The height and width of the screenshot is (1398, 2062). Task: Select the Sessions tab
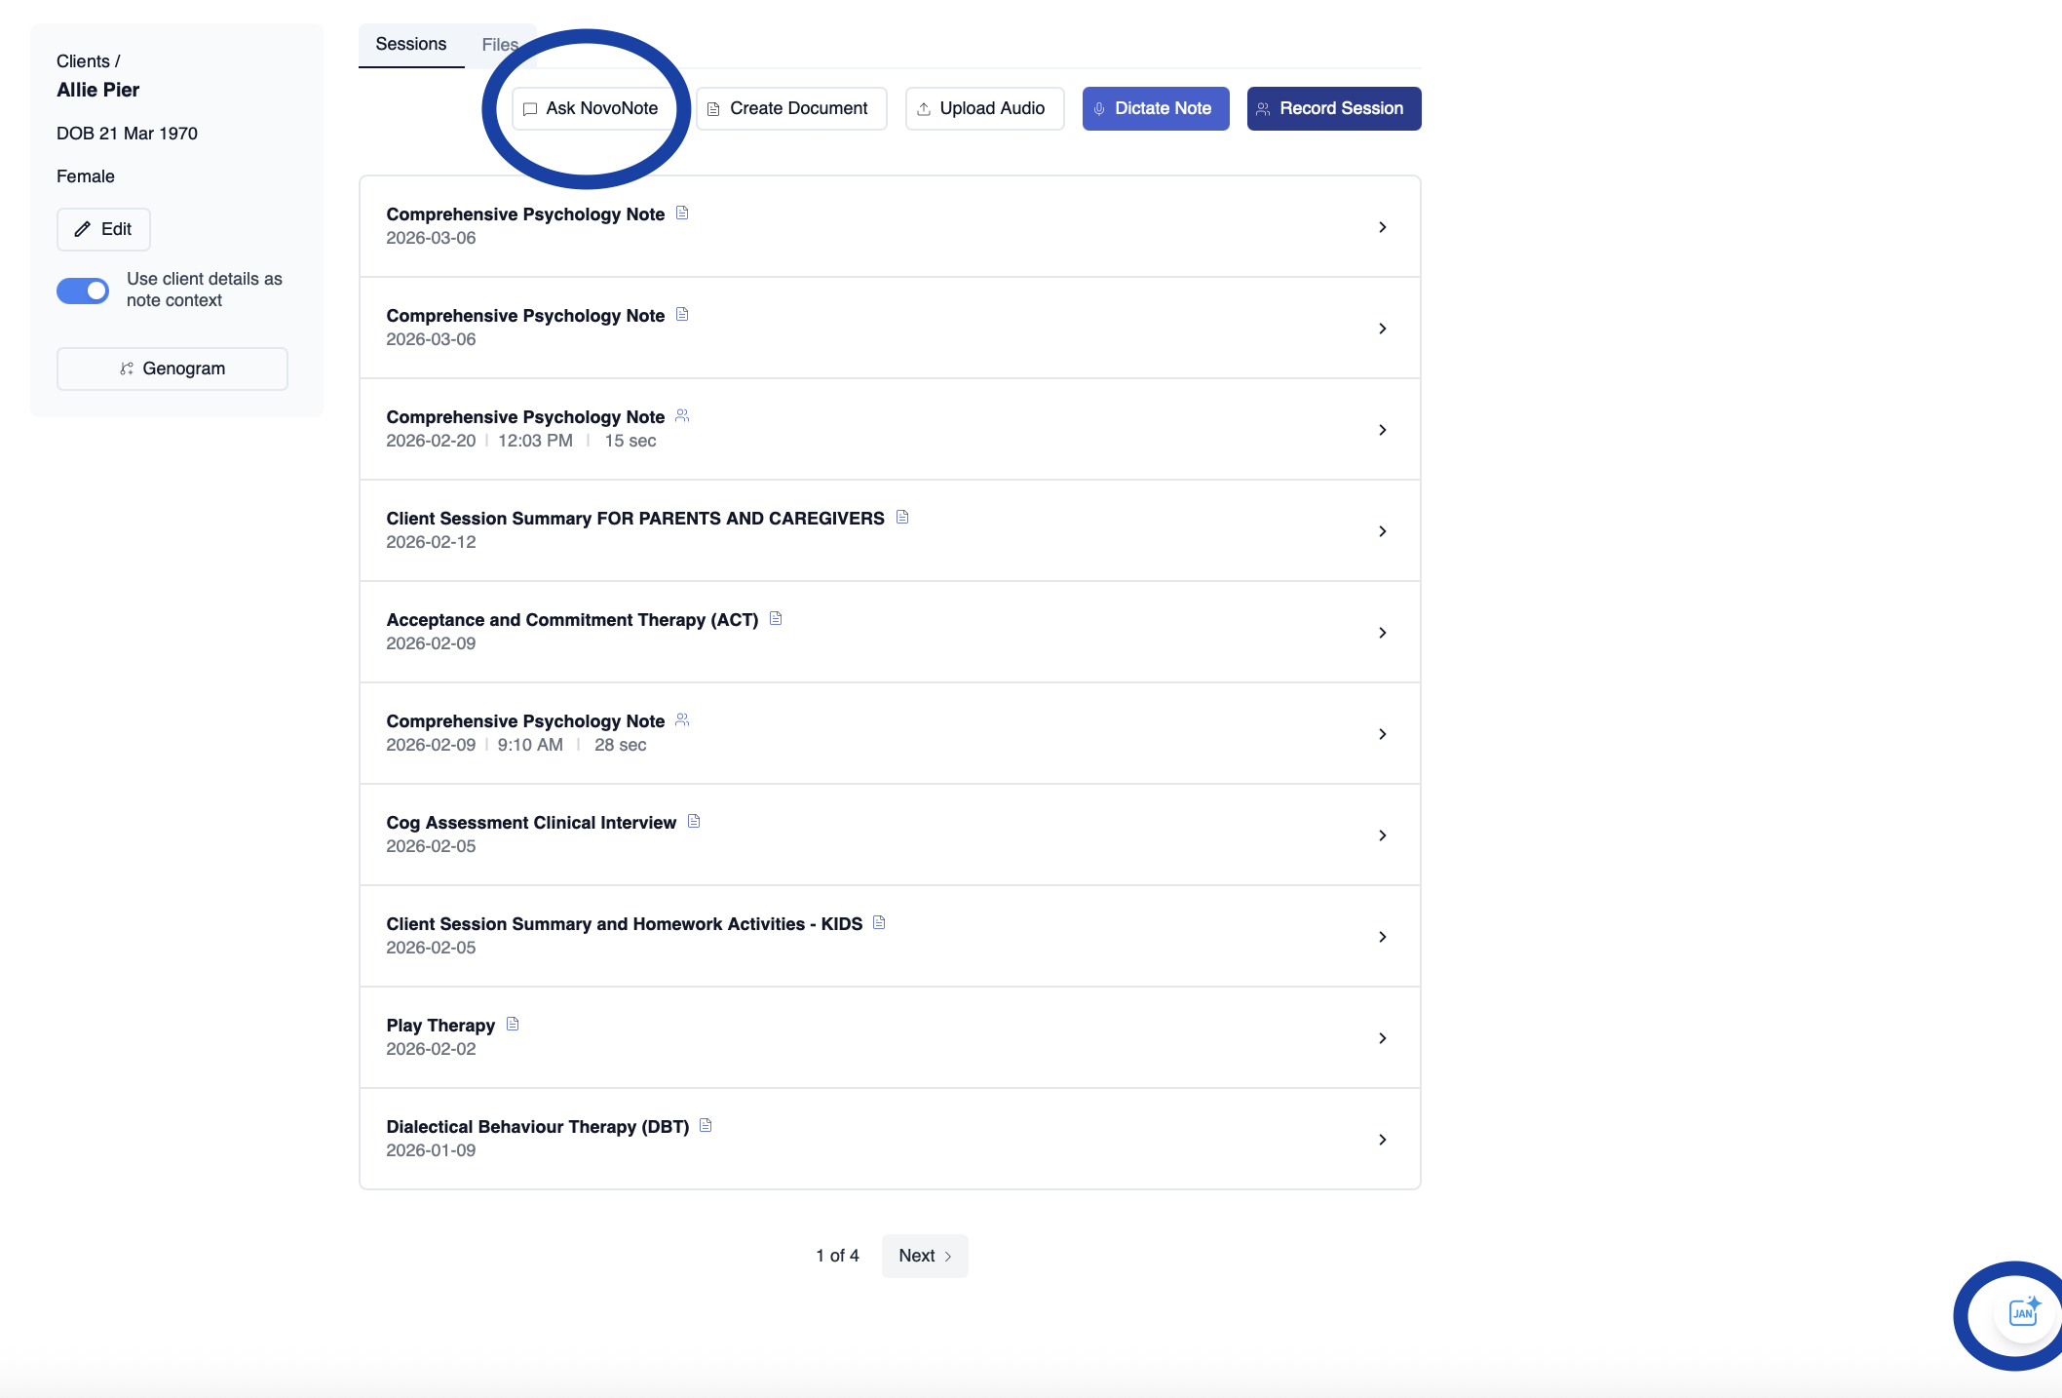pyautogui.click(x=410, y=45)
